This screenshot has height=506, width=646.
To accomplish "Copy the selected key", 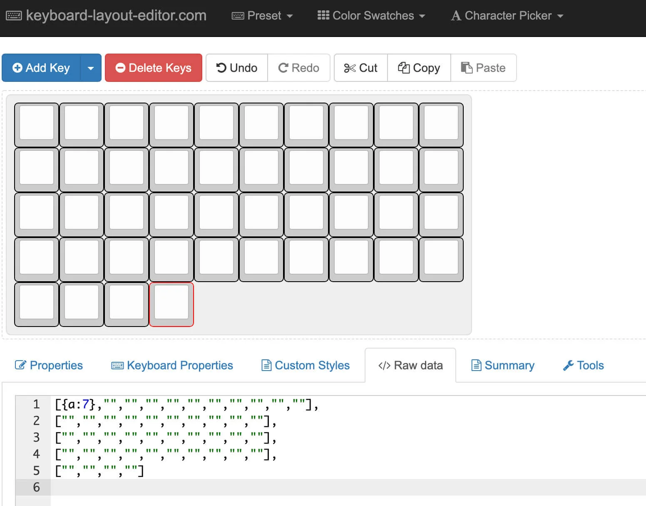I will 419,68.
